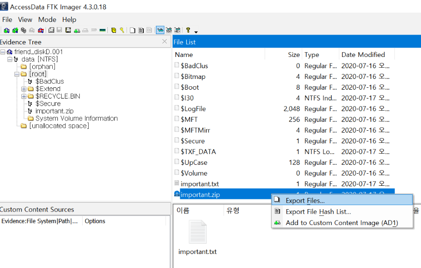
Task: Select $BadClus in evidence tree
Action: point(49,81)
